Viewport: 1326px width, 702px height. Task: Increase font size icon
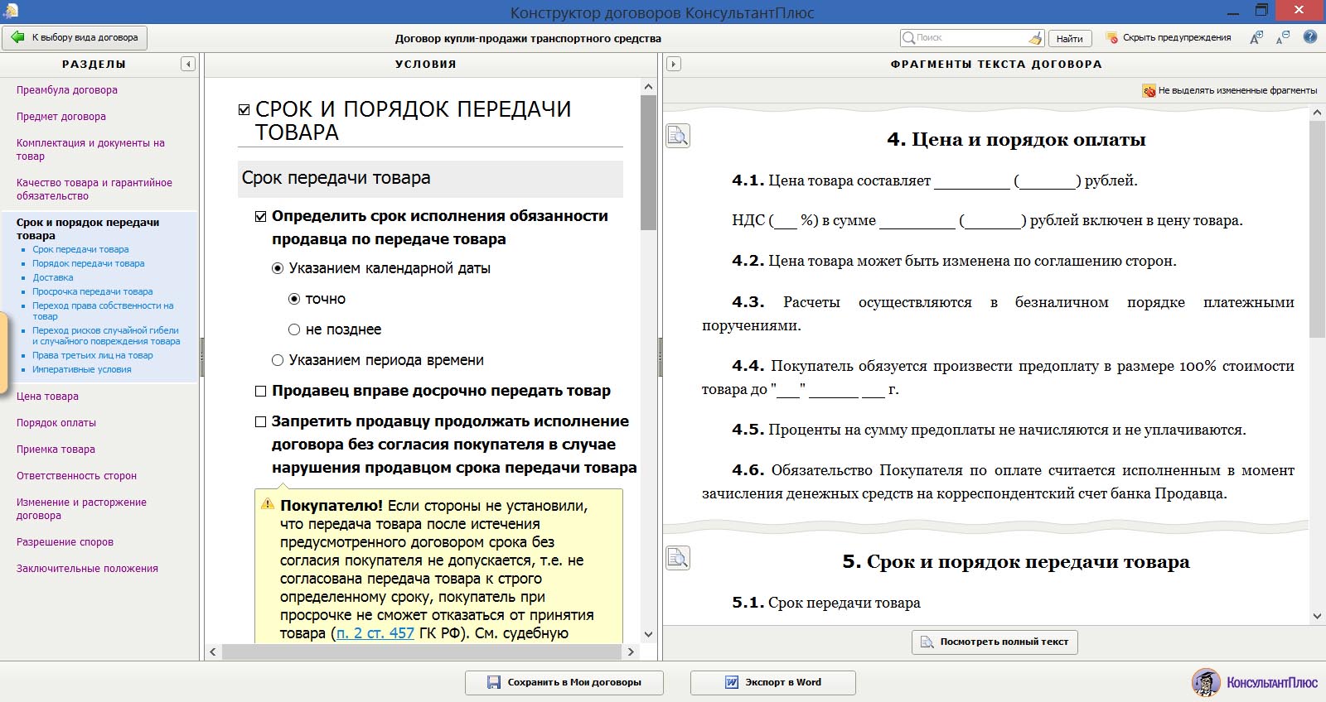pyautogui.click(x=1256, y=37)
